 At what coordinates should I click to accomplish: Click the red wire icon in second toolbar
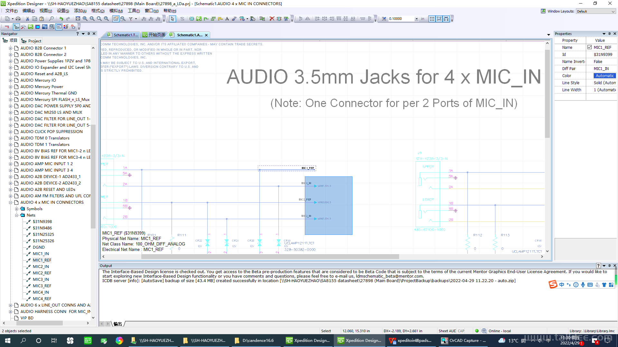click(7, 27)
